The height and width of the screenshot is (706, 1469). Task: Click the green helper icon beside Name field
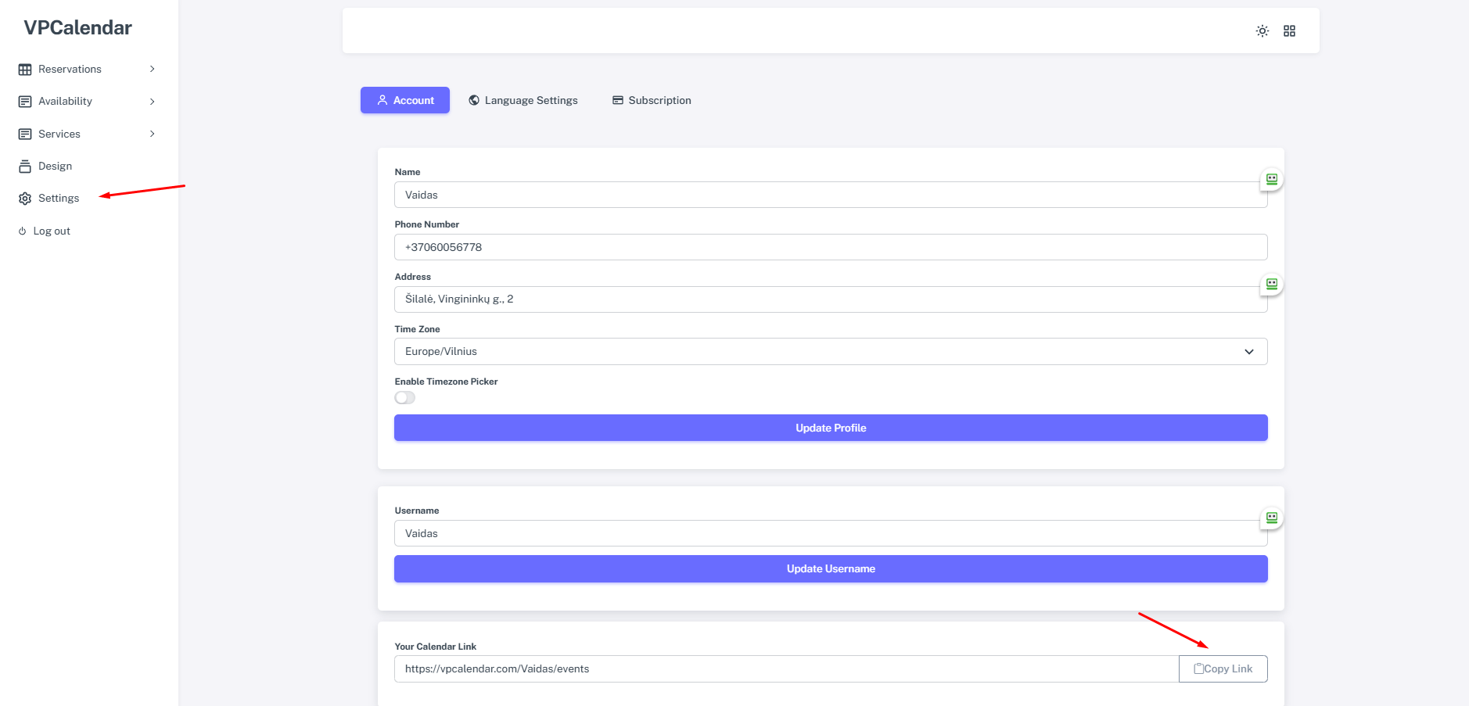coord(1271,179)
